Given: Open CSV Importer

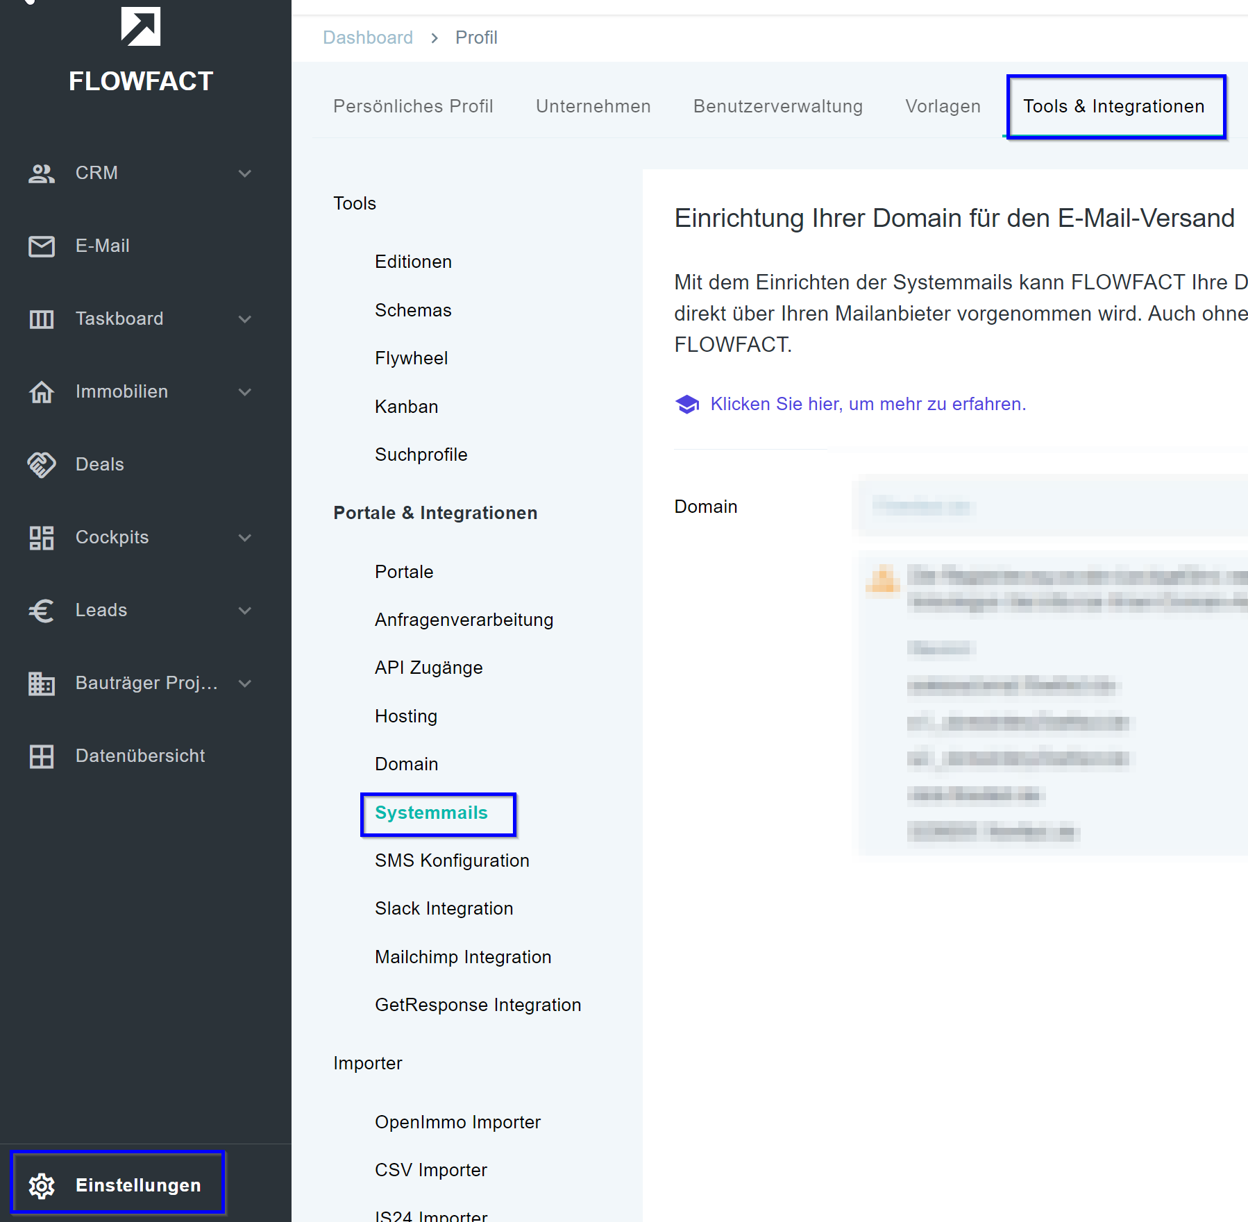Looking at the screenshot, I should (x=430, y=1170).
